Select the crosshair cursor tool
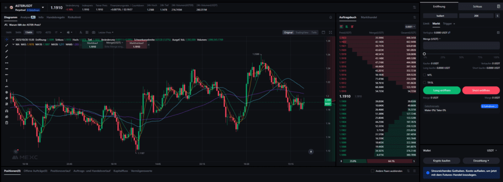 coord(6,39)
